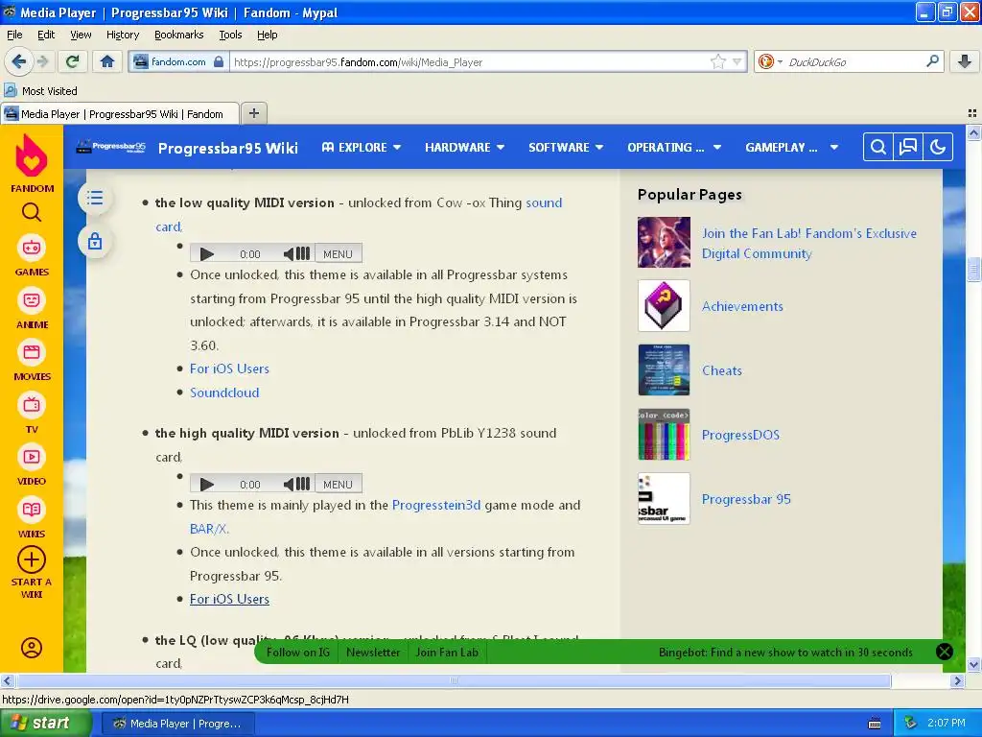The height and width of the screenshot is (737, 982).
Task: Open the Games sidebar icon
Action: [x=32, y=248]
